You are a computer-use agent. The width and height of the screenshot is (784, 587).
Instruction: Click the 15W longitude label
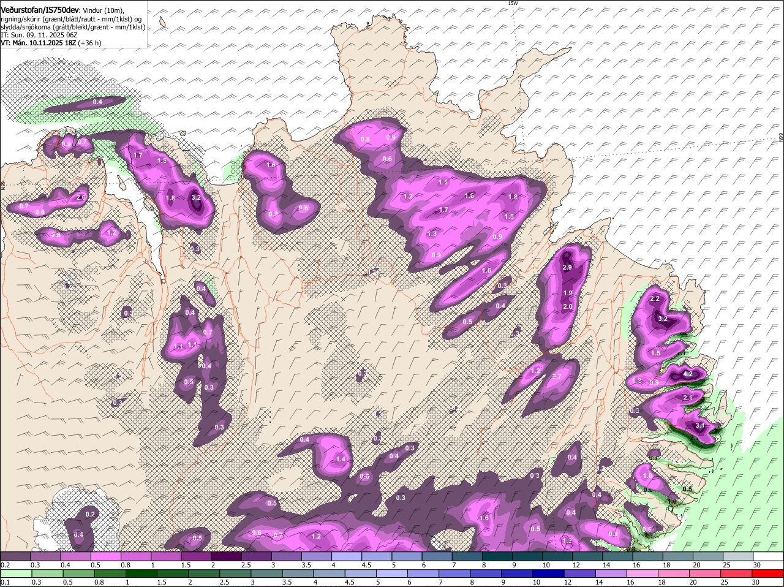[x=513, y=3]
